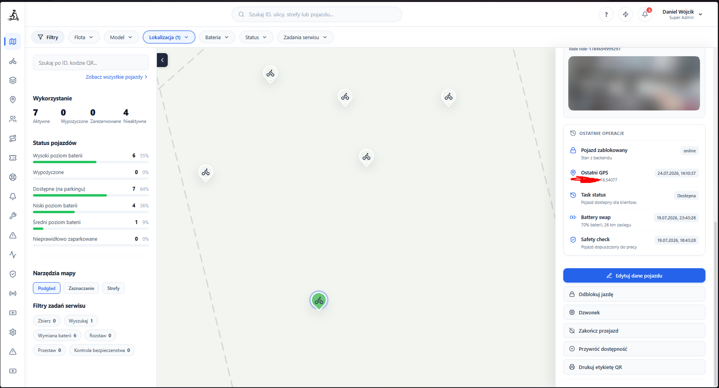Open the settings gear sidebar icon
The image size is (719, 388).
[x=13, y=332]
